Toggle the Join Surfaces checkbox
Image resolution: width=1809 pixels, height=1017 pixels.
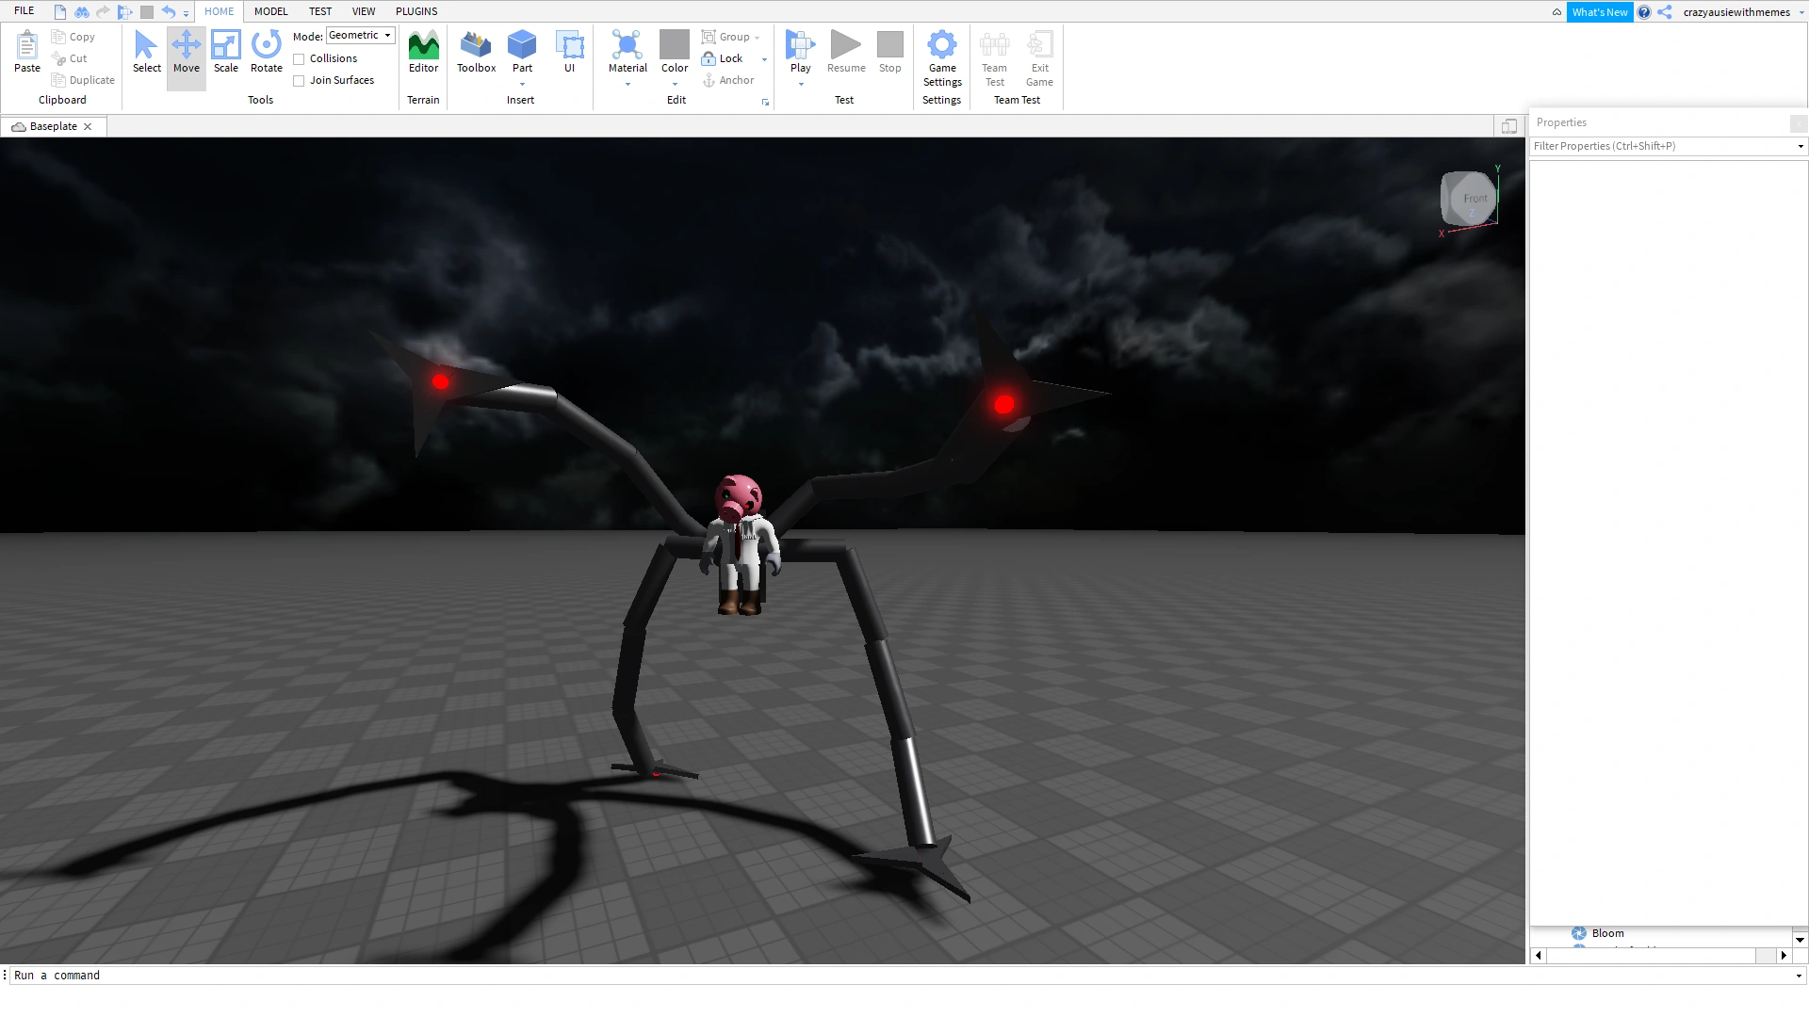[x=300, y=81]
